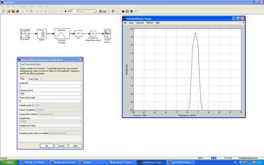The height and width of the screenshot is (165, 264).
Task: Stop the simulation with the square button
Action: [x=66, y=11]
